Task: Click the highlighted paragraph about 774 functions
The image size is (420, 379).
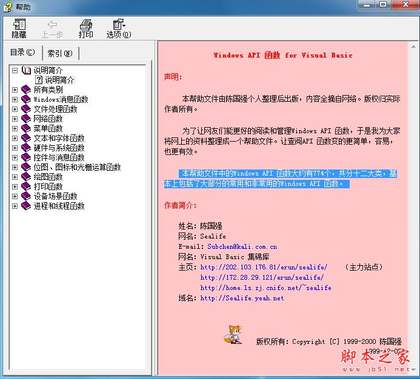Action: (280, 179)
